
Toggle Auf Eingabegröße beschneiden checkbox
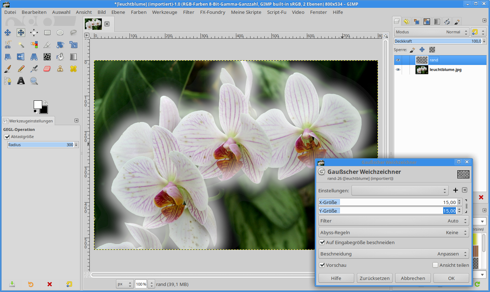pyautogui.click(x=322, y=242)
